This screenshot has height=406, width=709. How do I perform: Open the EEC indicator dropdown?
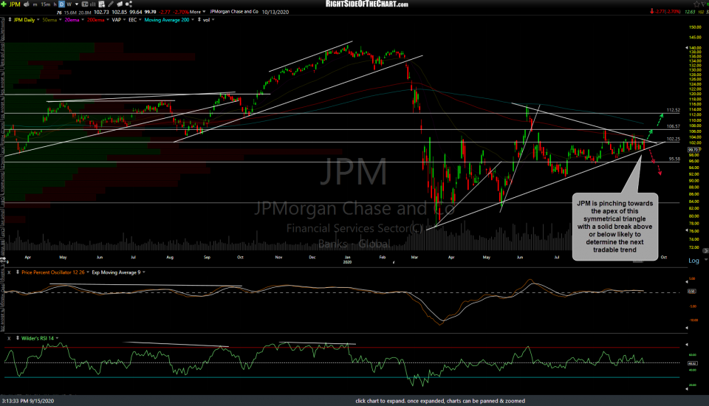tap(140, 20)
